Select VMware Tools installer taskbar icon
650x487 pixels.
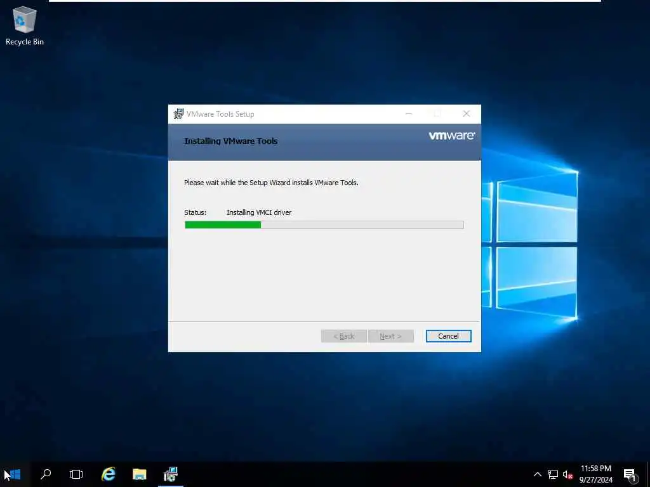[170, 474]
